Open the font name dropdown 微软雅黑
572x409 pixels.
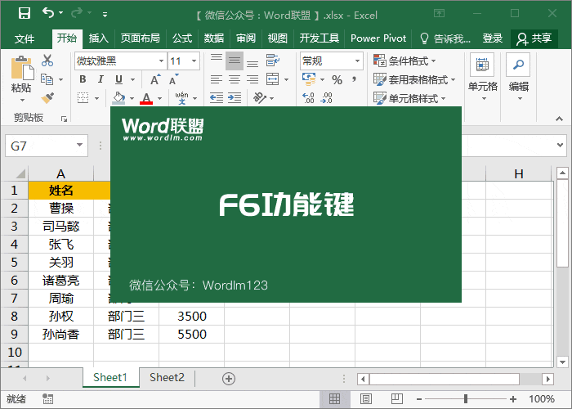pyautogui.click(x=160, y=61)
